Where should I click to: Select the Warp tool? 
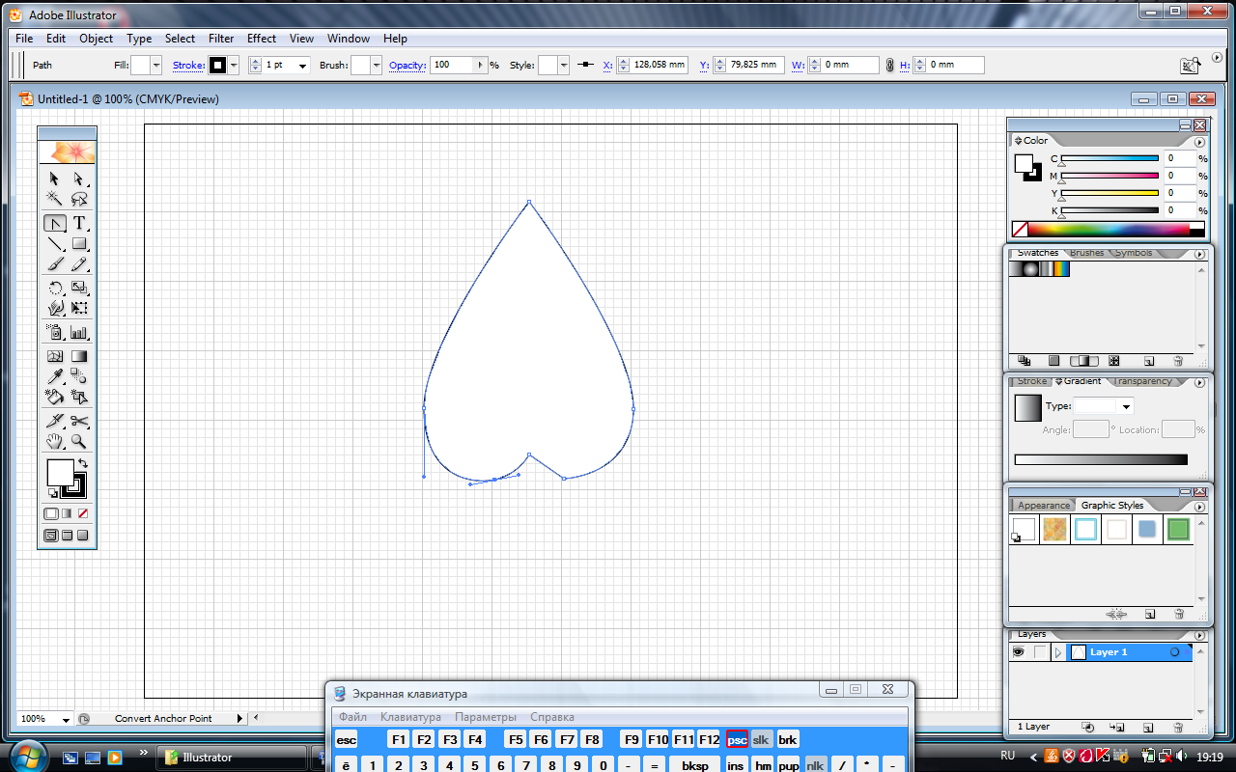point(55,308)
